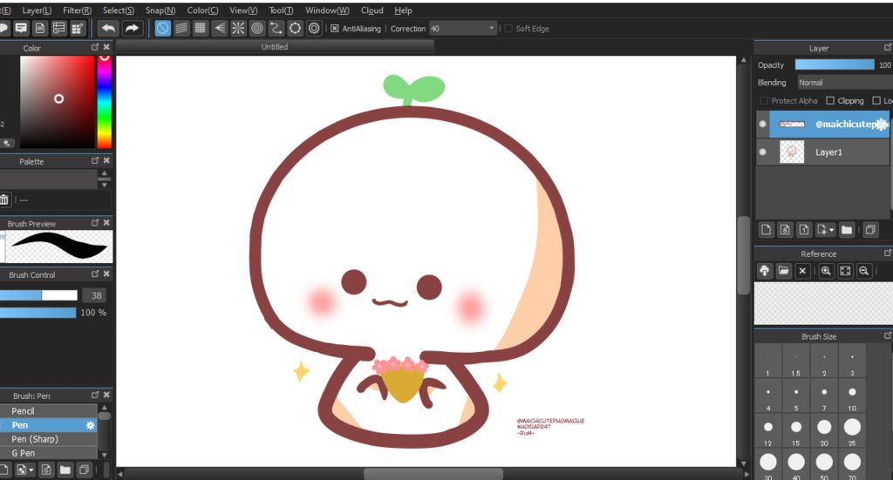Open the Select menu
893x480 pixels.
click(119, 10)
